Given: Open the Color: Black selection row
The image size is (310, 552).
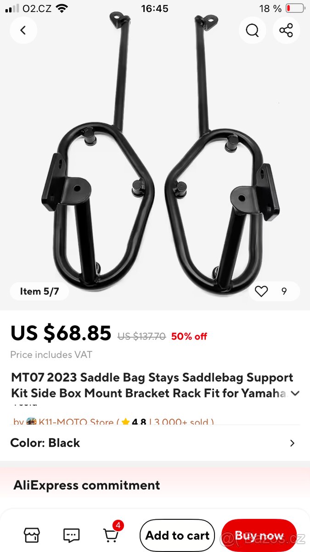Looking at the screenshot, I should [x=155, y=443].
